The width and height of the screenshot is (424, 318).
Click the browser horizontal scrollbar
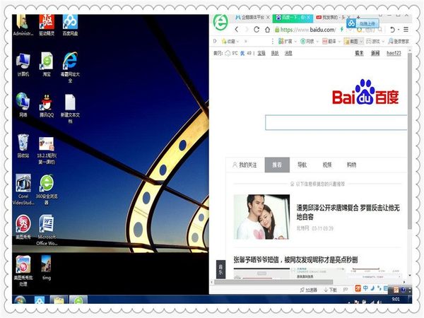point(273,282)
